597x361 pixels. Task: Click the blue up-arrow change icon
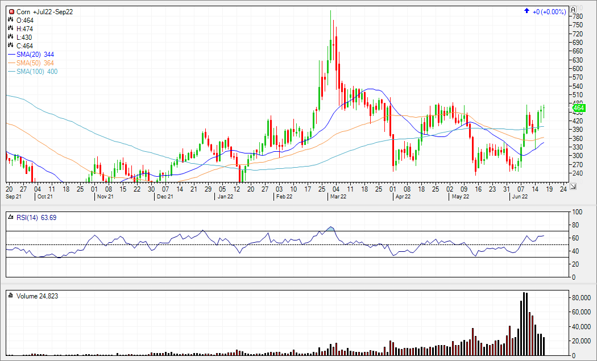527,11
